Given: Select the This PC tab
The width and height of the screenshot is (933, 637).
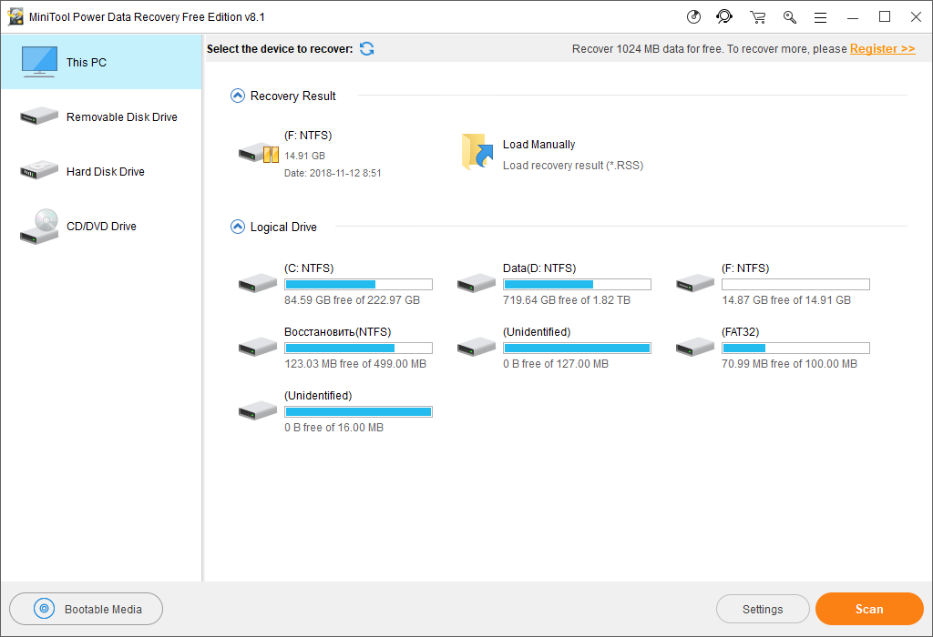Looking at the screenshot, I should 101,62.
